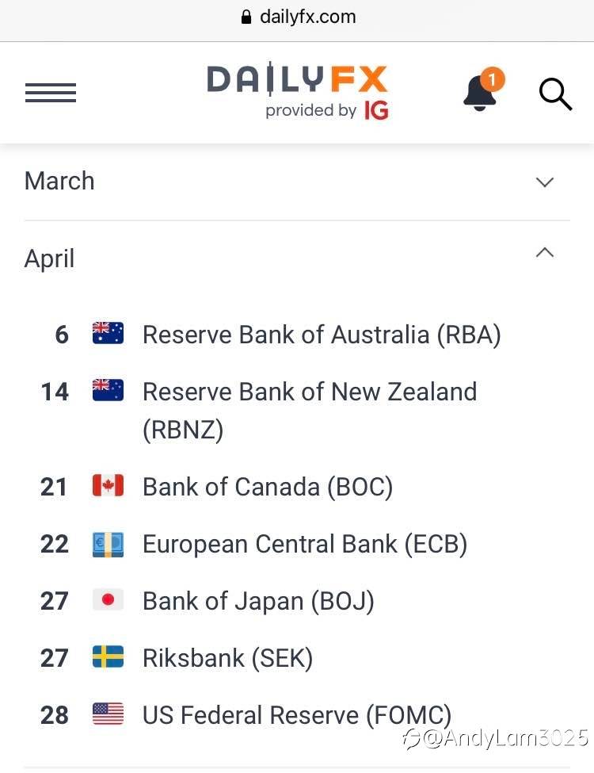
Task: Collapse the April section chevron
Action: pyautogui.click(x=545, y=252)
